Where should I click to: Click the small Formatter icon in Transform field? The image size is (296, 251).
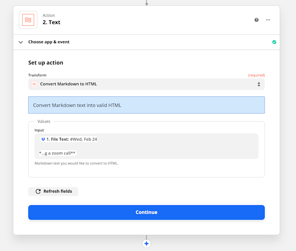[x=34, y=84]
